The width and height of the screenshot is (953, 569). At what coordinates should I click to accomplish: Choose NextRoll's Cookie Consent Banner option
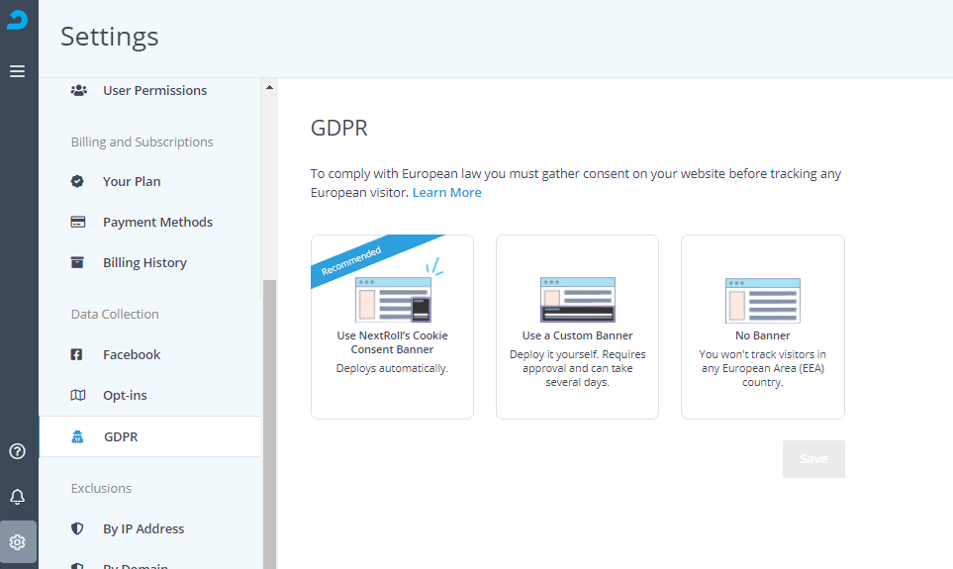(392, 328)
